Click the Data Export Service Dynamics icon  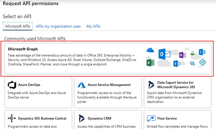151,85
